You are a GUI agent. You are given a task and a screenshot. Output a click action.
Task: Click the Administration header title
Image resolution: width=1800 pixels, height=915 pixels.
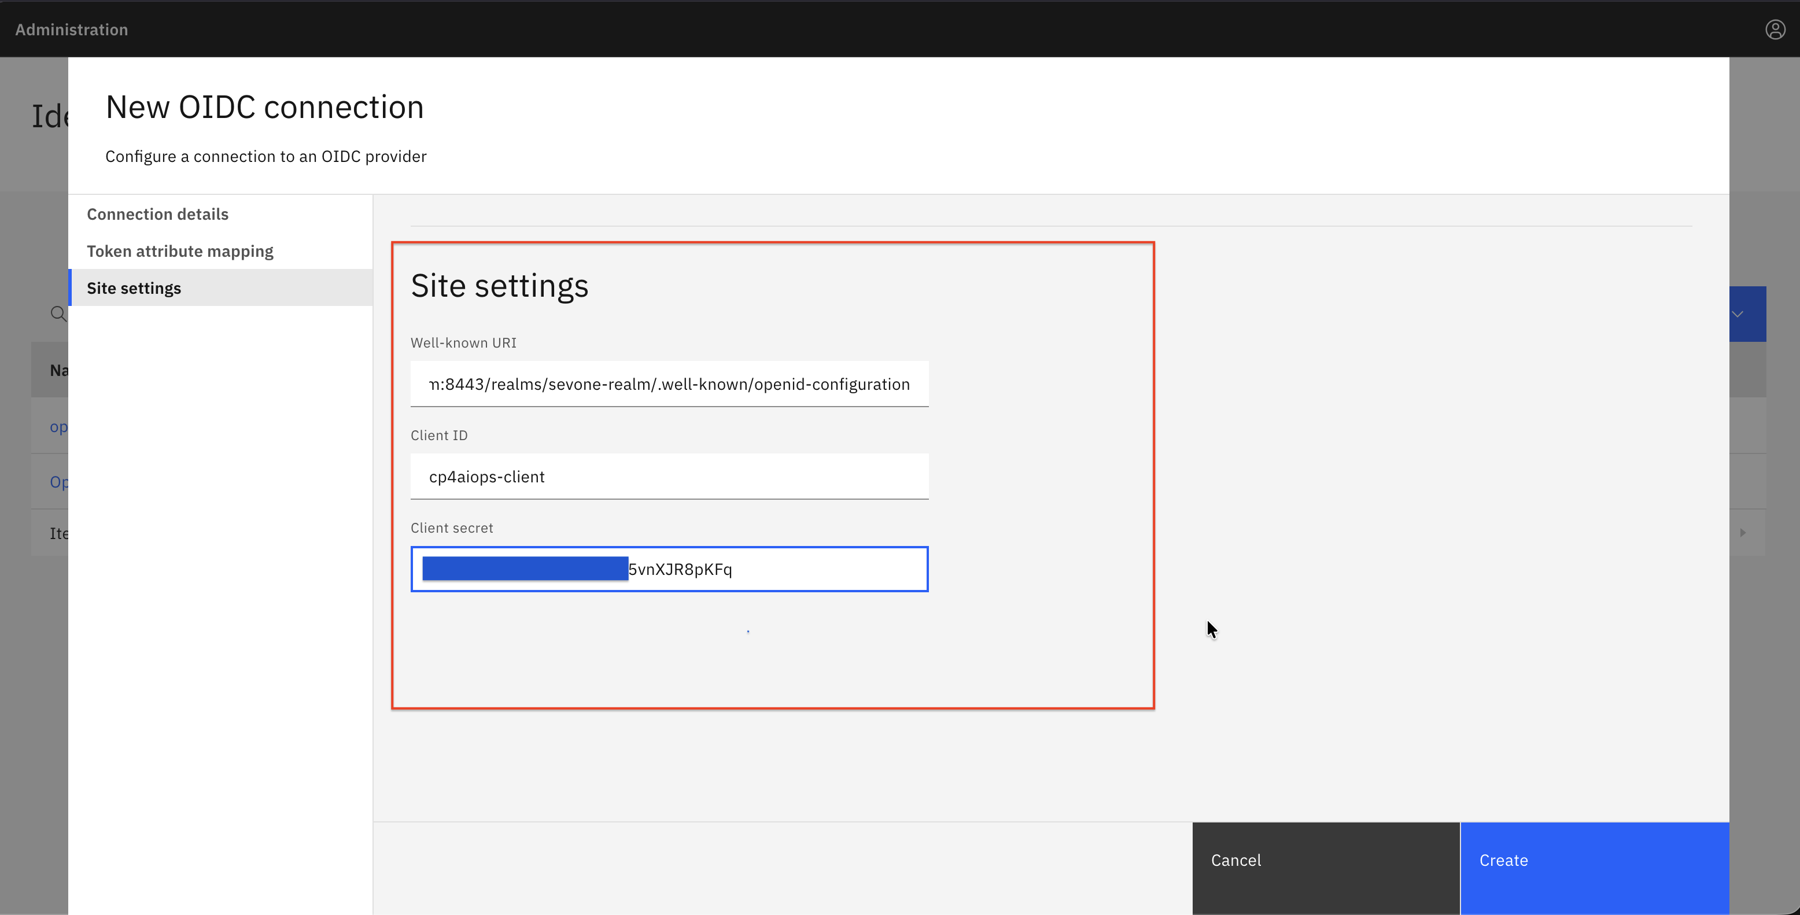coord(71,29)
